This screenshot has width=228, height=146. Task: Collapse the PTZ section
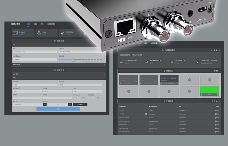(104, 78)
